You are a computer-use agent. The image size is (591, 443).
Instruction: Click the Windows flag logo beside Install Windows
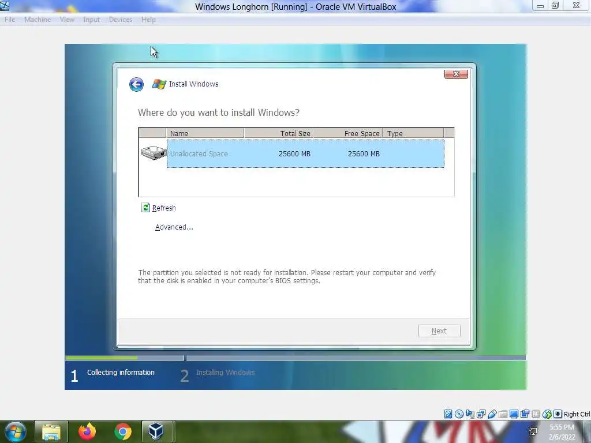(x=159, y=84)
